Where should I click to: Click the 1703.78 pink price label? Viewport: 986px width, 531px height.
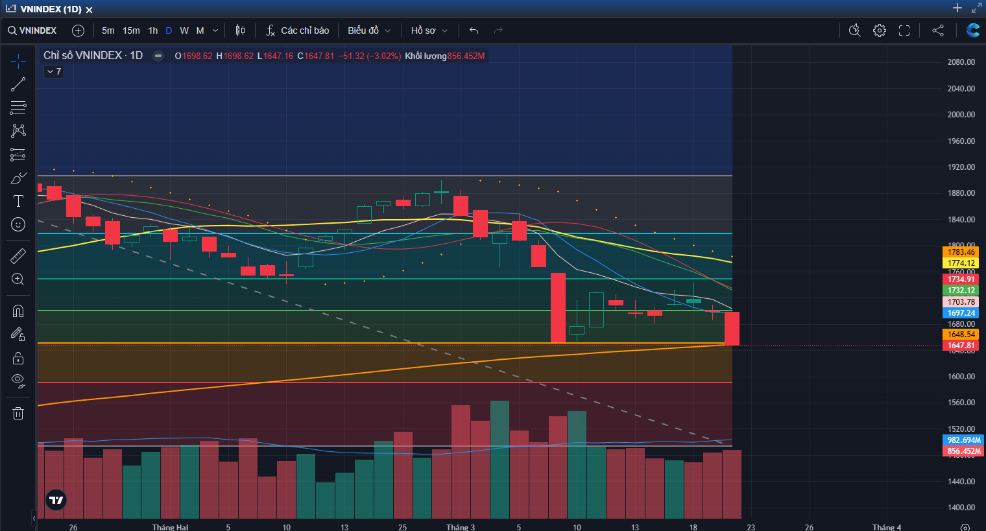tap(961, 302)
